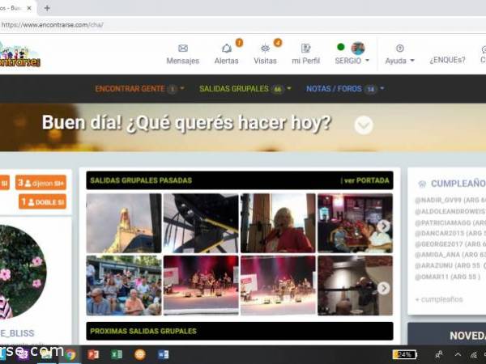486x364 pixels.
Task: Open Word from the taskbar
Action: point(163,354)
